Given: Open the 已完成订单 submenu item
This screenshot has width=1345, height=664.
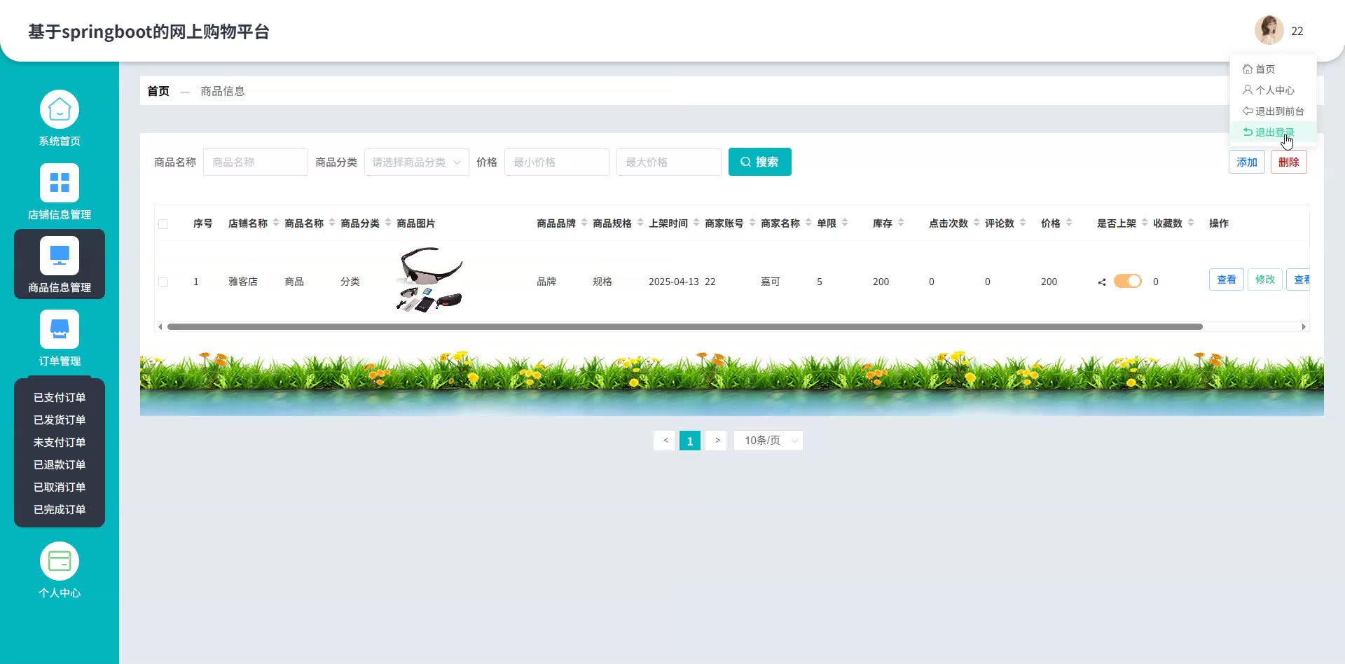Looking at the screenshot, I should pyautogui.click(x=60, y=509).
